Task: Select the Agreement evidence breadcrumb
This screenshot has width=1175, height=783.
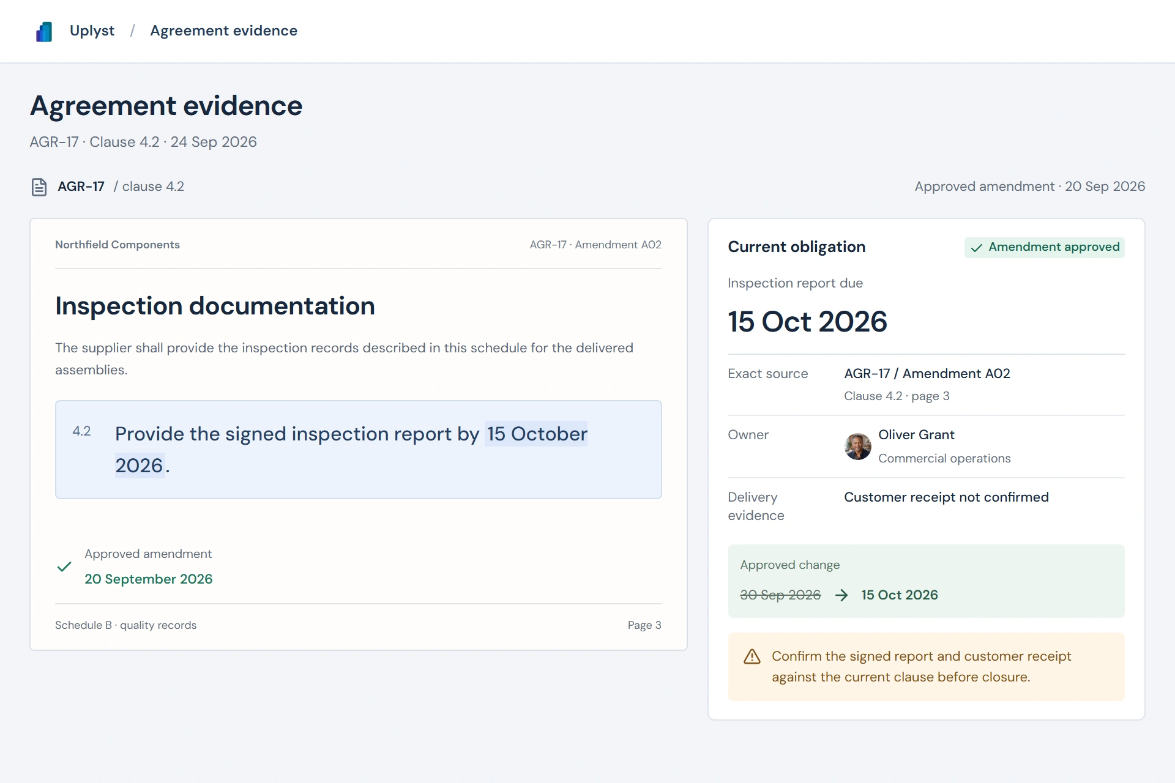Action: tap(223, 31)
